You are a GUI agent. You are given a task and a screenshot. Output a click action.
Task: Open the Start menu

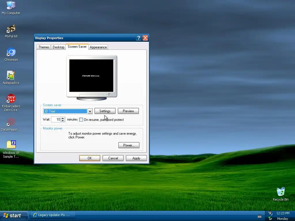[x=14, y=216]
